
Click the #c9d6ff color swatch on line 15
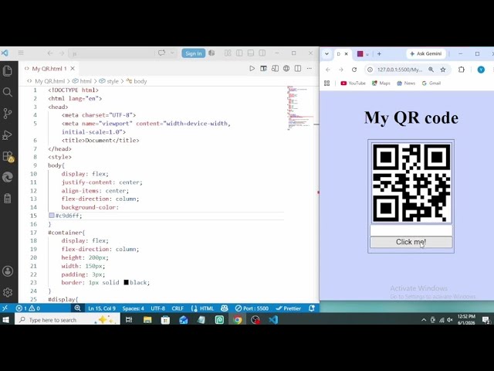coord(52,216)
